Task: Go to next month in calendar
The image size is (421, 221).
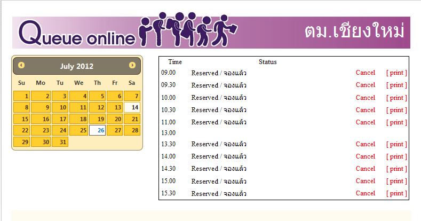Action: click(x=132, y=65)
